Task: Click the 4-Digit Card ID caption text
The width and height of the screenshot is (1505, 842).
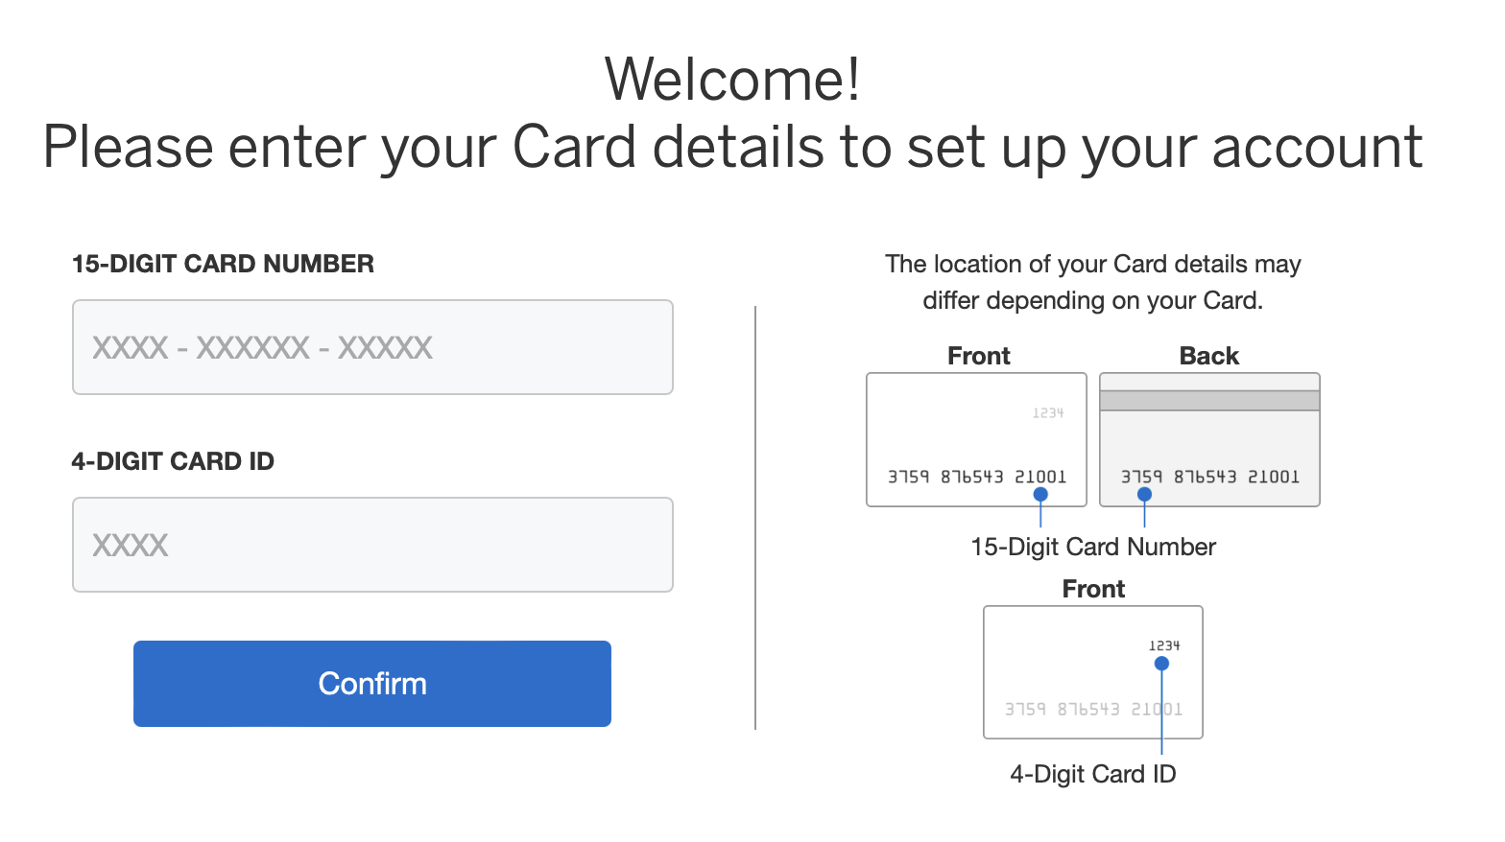Action: pyautogui.click(x=1092, y=774)
